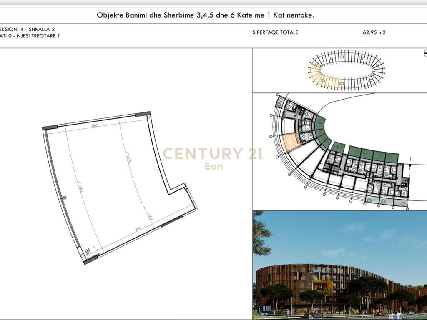Click the 'SIPERFAQE TOTALE' label

tap(275, 32)
